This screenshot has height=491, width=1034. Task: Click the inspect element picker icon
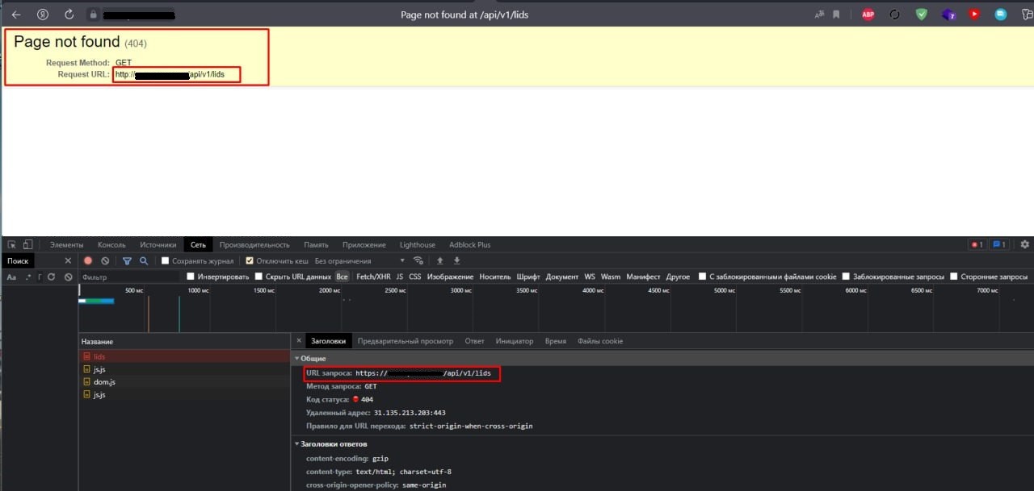click(12, 245)
